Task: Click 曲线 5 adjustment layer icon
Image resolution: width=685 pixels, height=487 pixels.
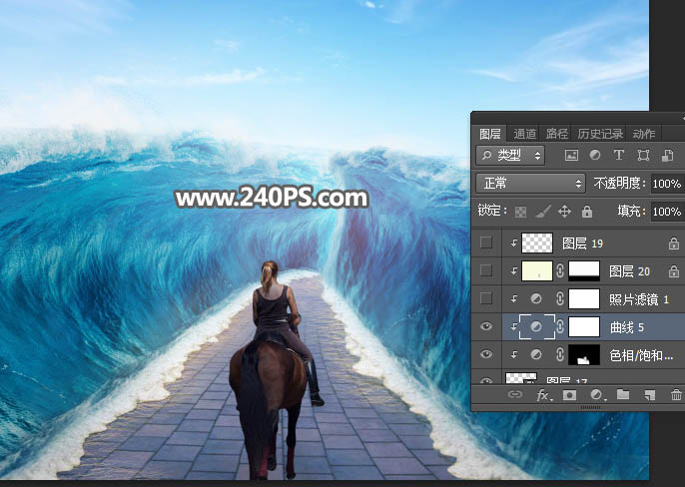Action: [536, 326]
